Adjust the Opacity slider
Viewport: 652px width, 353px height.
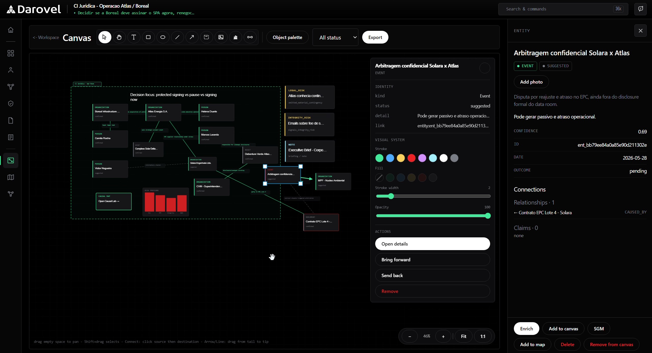click(x=433, y=216)
